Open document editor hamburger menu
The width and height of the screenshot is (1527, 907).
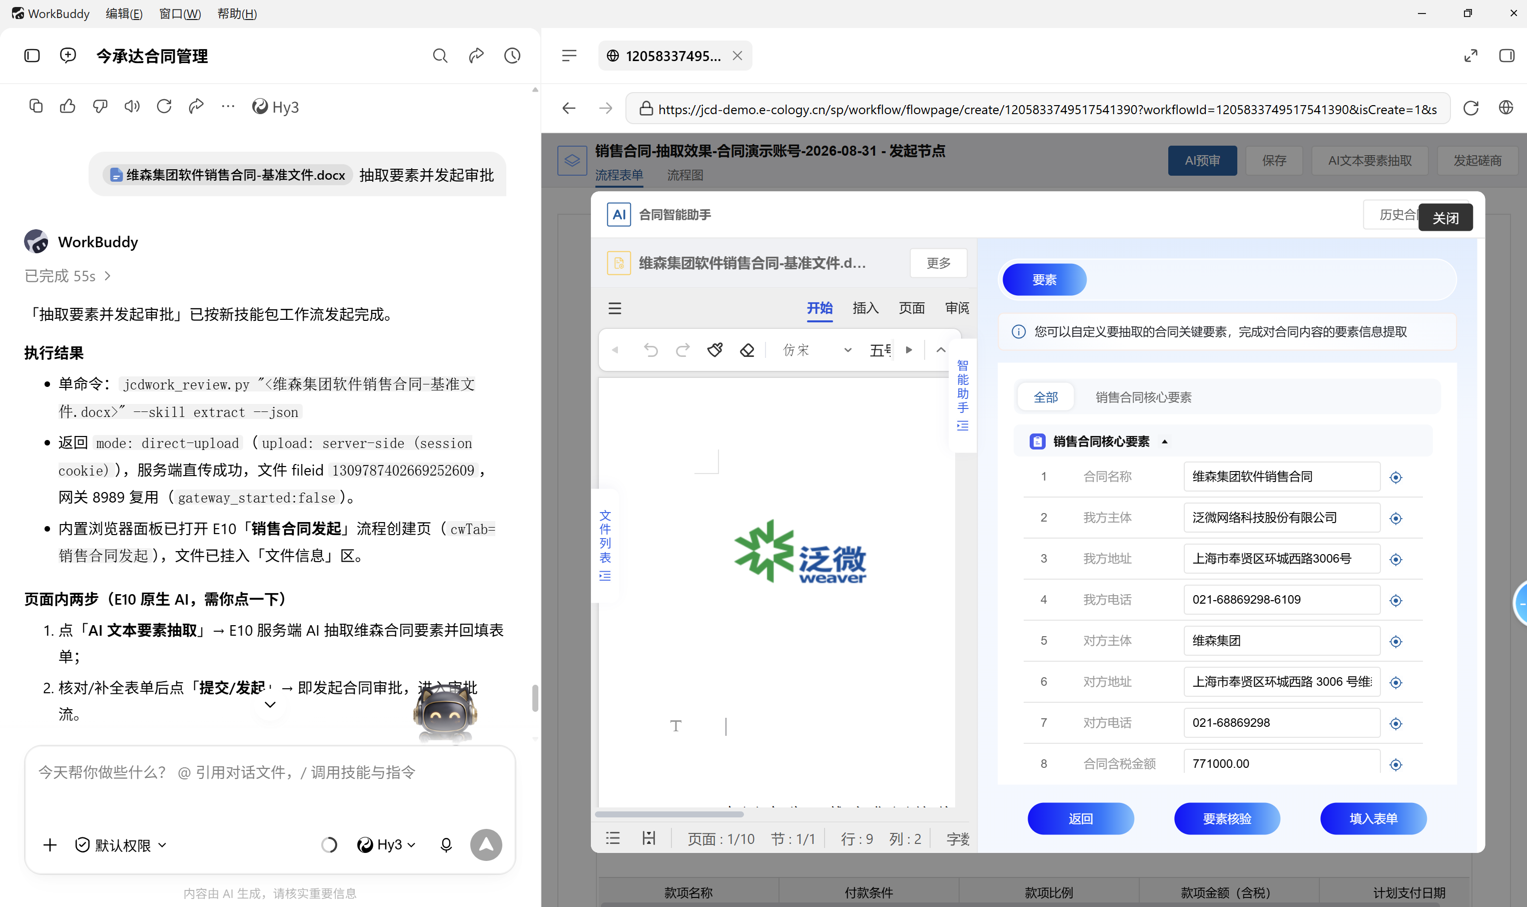(x=615, y=308)
